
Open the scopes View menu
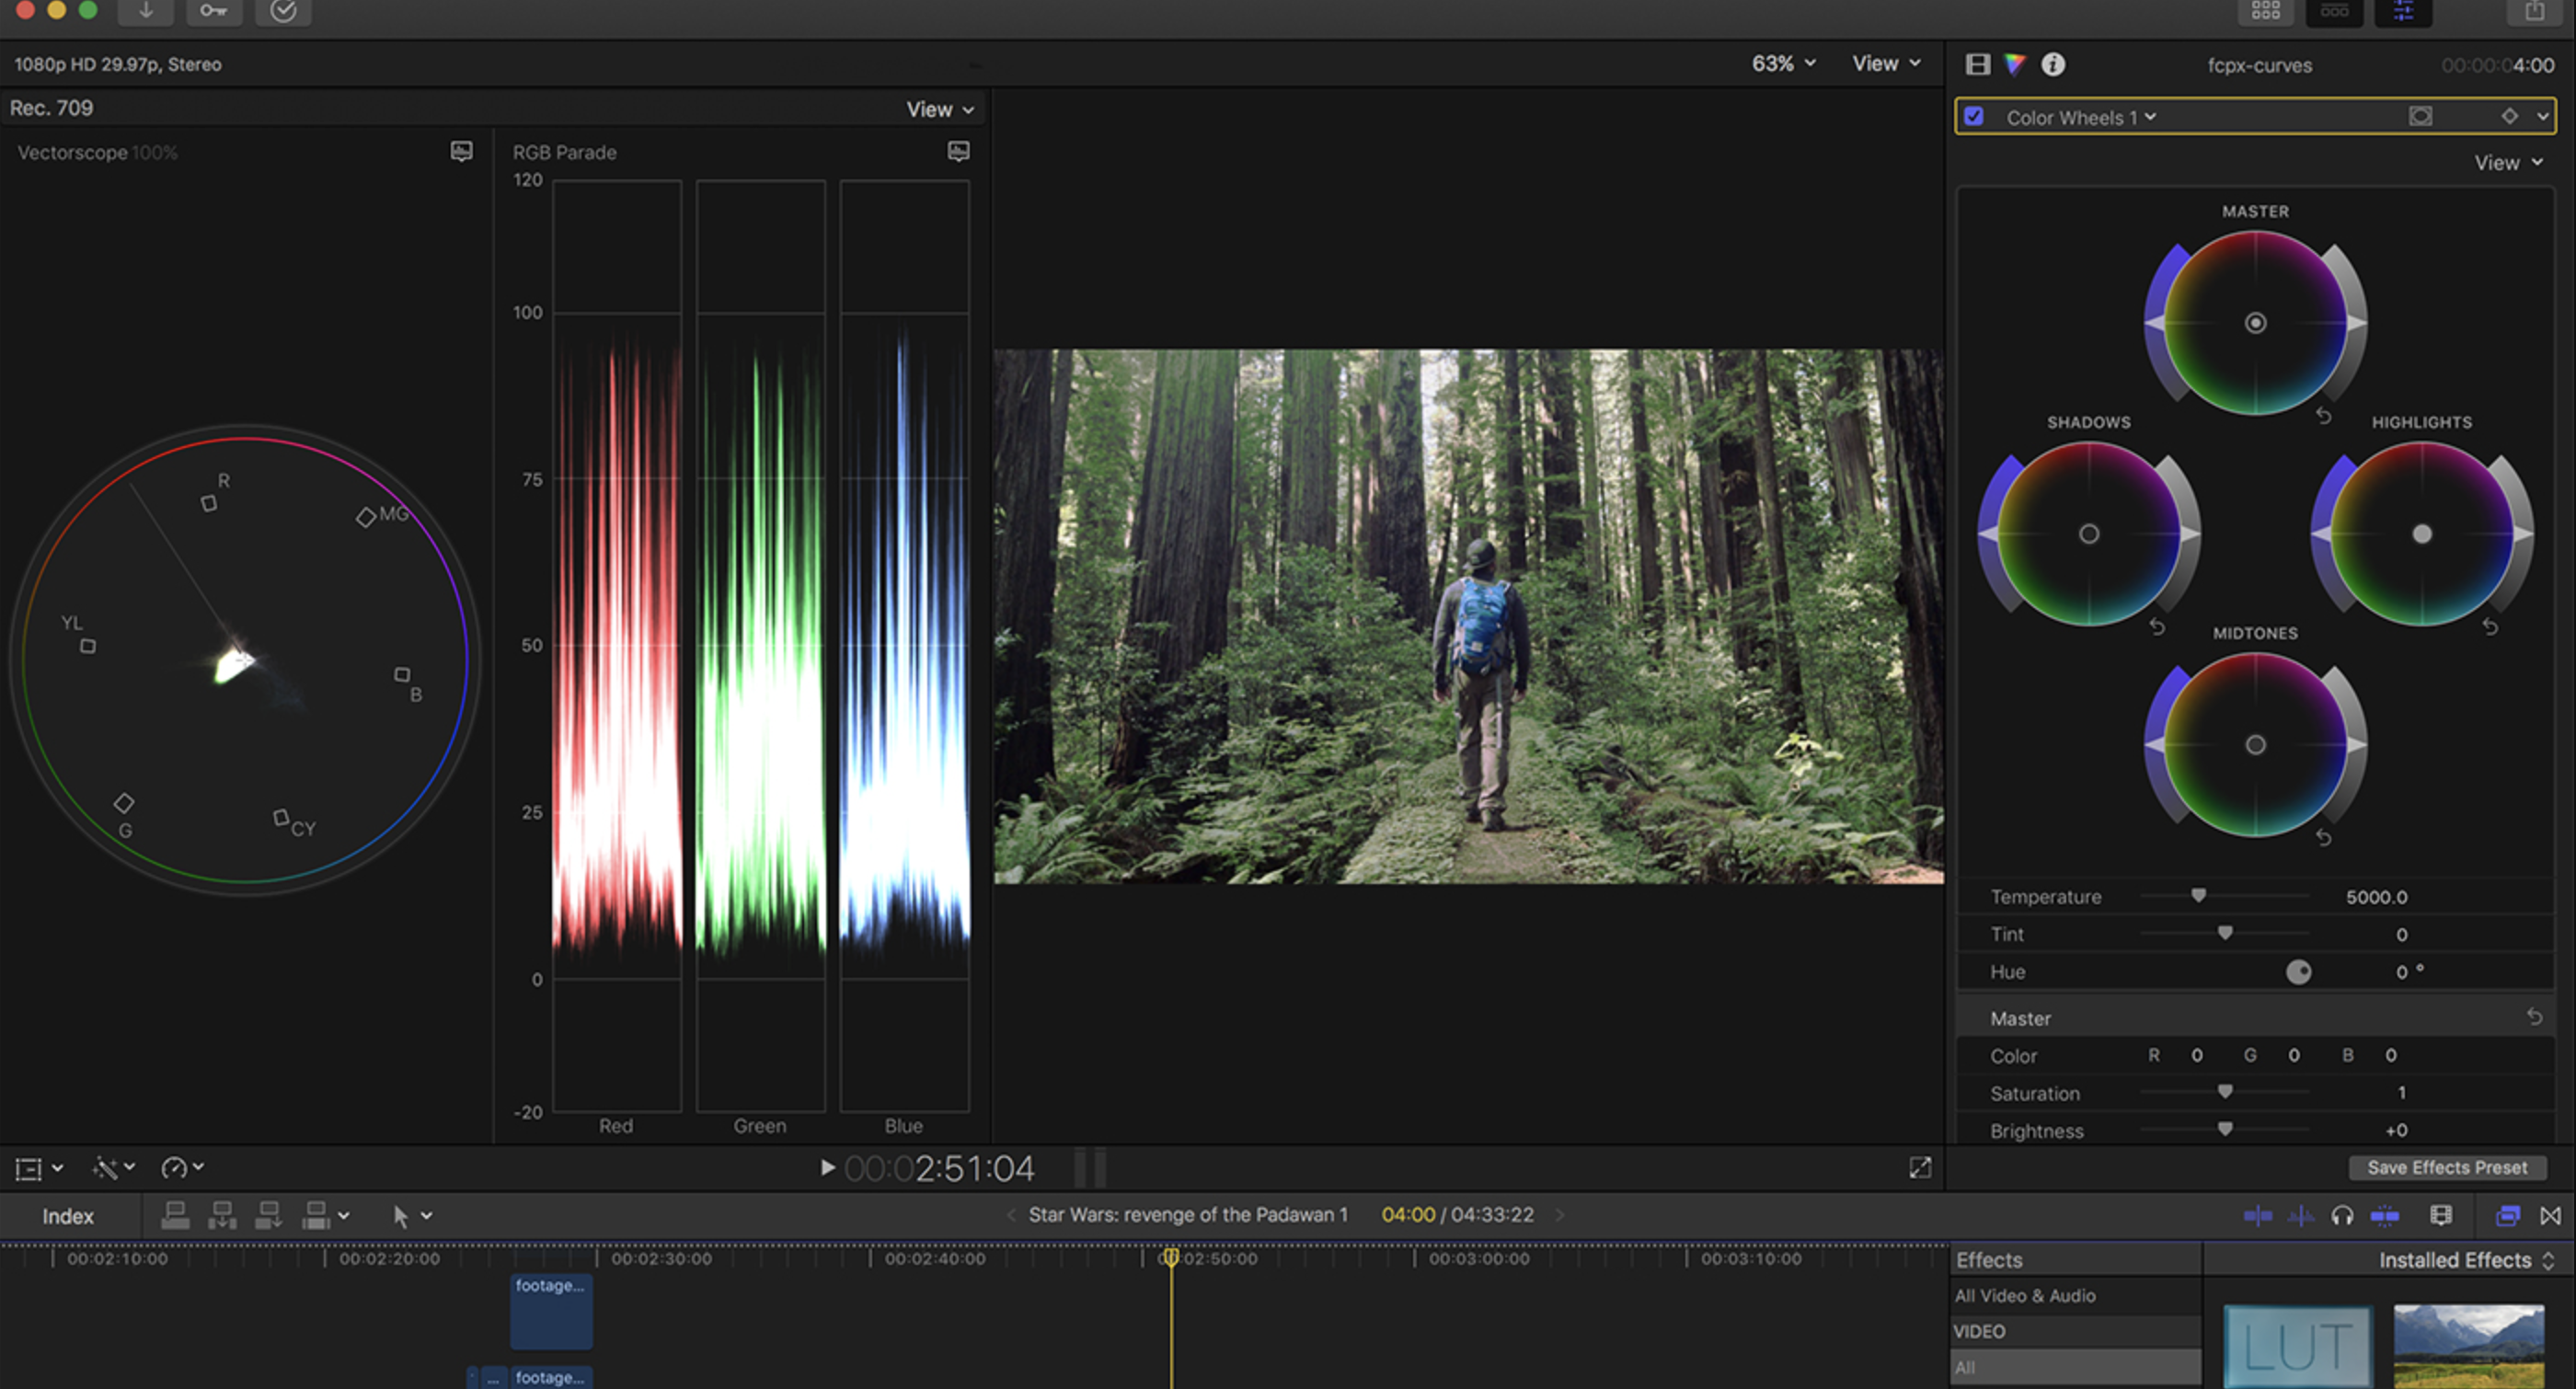click(939, 109)
